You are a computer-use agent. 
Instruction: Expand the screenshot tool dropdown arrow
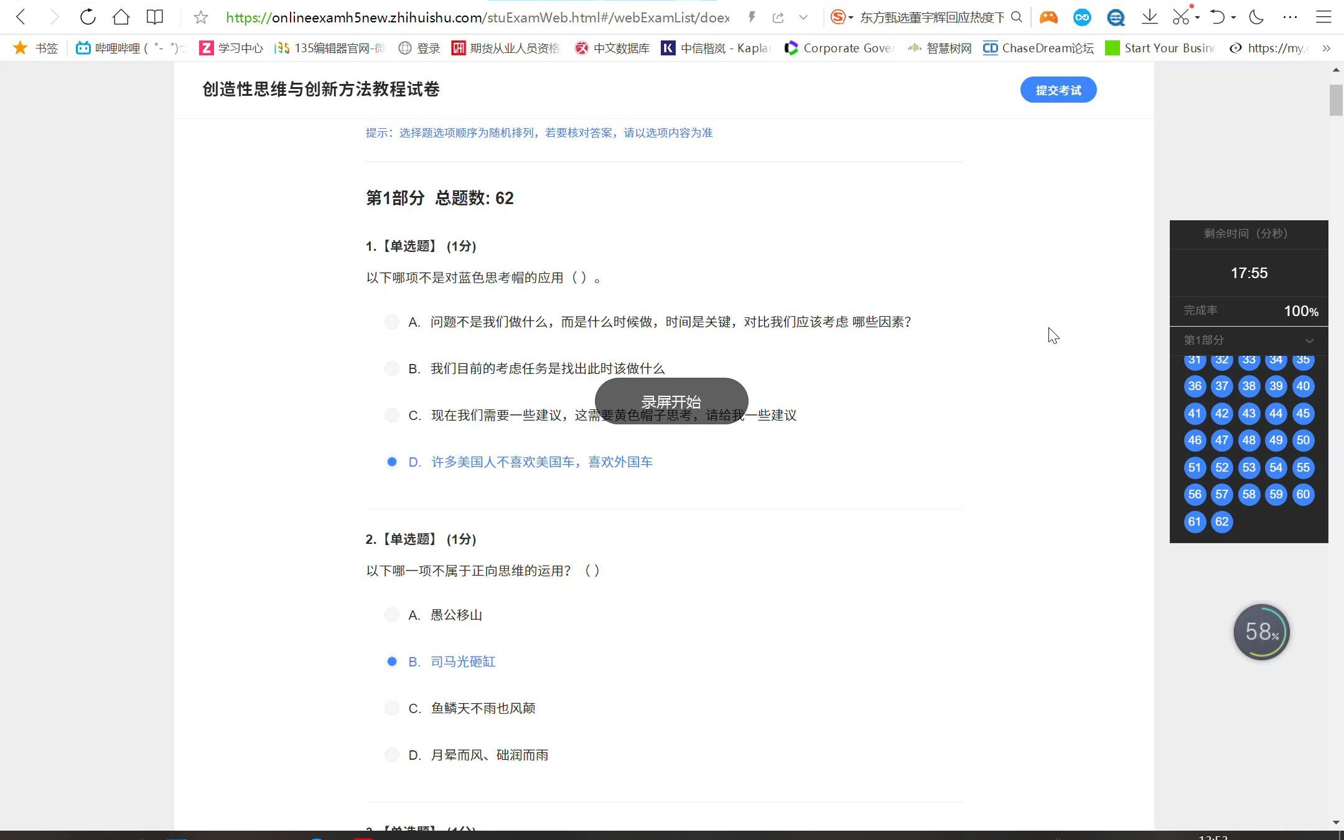(1197, 17)
